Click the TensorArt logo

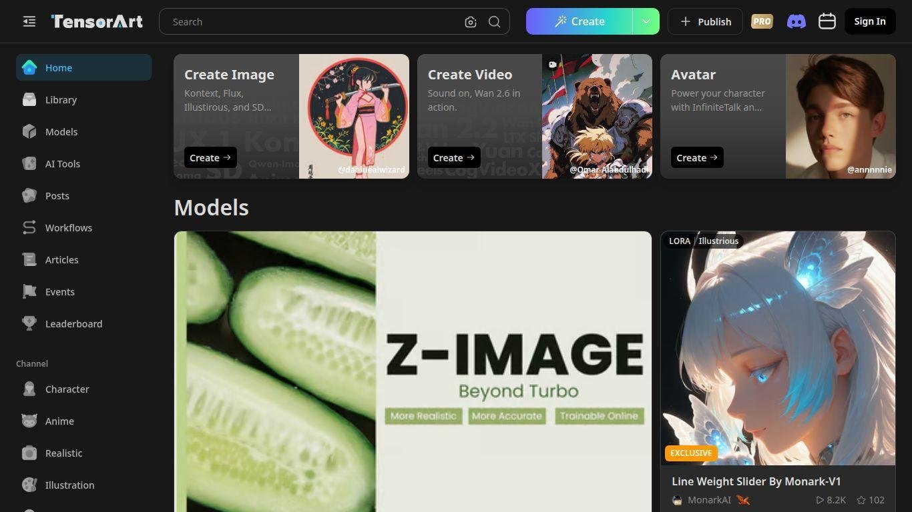pyautogui.click(x=97, y=21)
